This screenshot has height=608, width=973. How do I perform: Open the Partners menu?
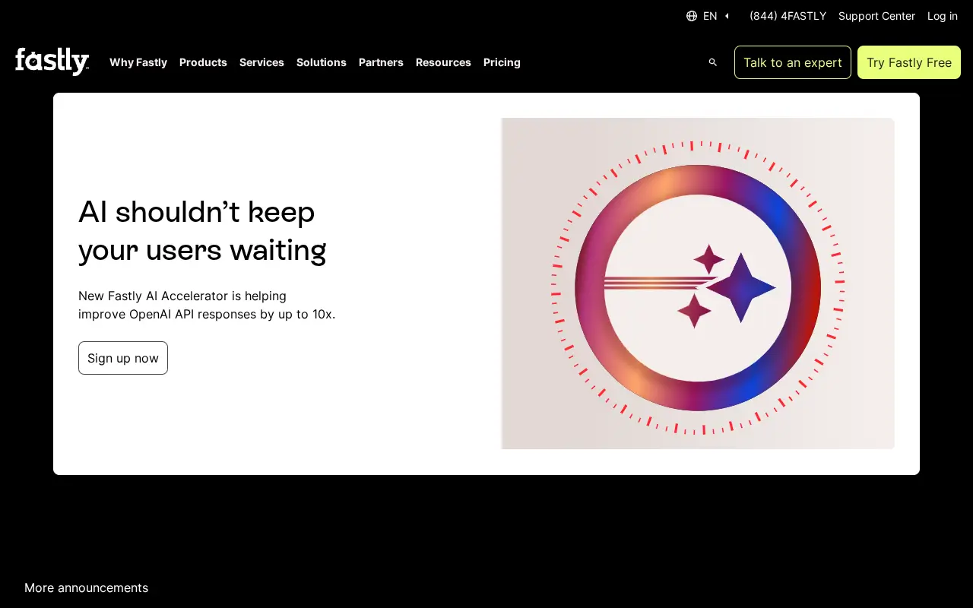(381, 62)
